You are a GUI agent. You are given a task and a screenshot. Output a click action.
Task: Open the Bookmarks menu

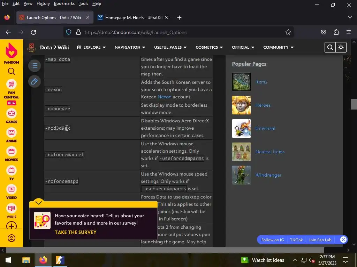(64, 3)
